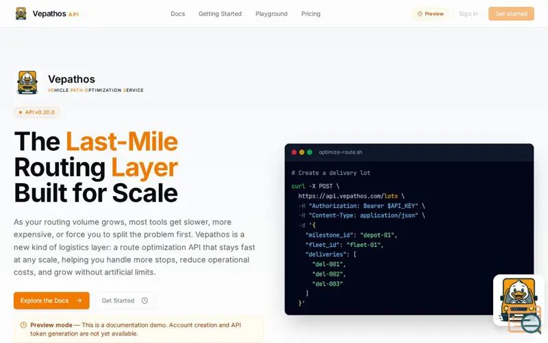Viewport: 548px width, 343px height.
Task: Click the api.vepathos.com/lots URL line
Action: coord(351,196)
